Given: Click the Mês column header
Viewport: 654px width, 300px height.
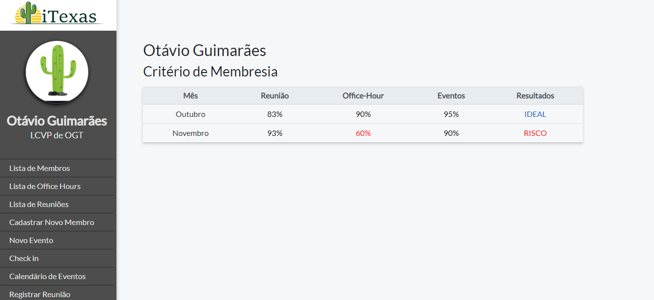Looking at the screenshot, I should (x=191, y=96).
